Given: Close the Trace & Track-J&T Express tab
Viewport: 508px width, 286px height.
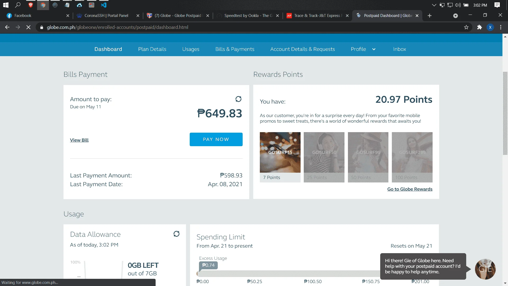Looking at the screenshot, I should pyautogui.click(x=347, y=16).
